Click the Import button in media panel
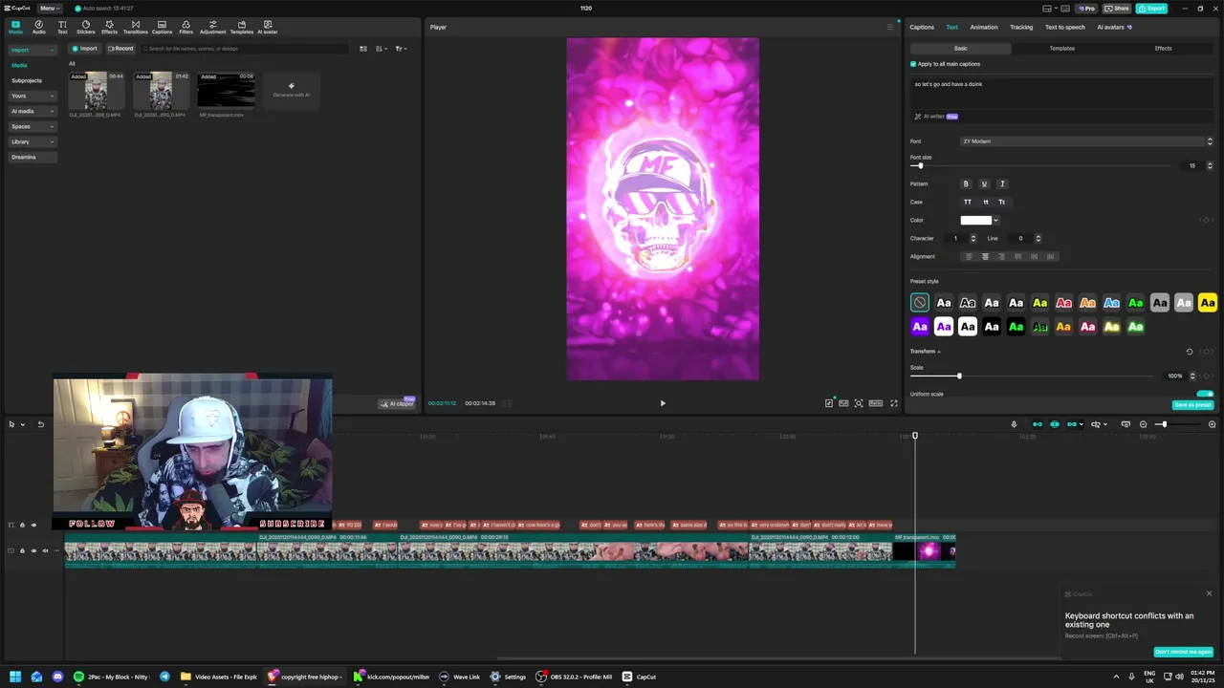 85,49
